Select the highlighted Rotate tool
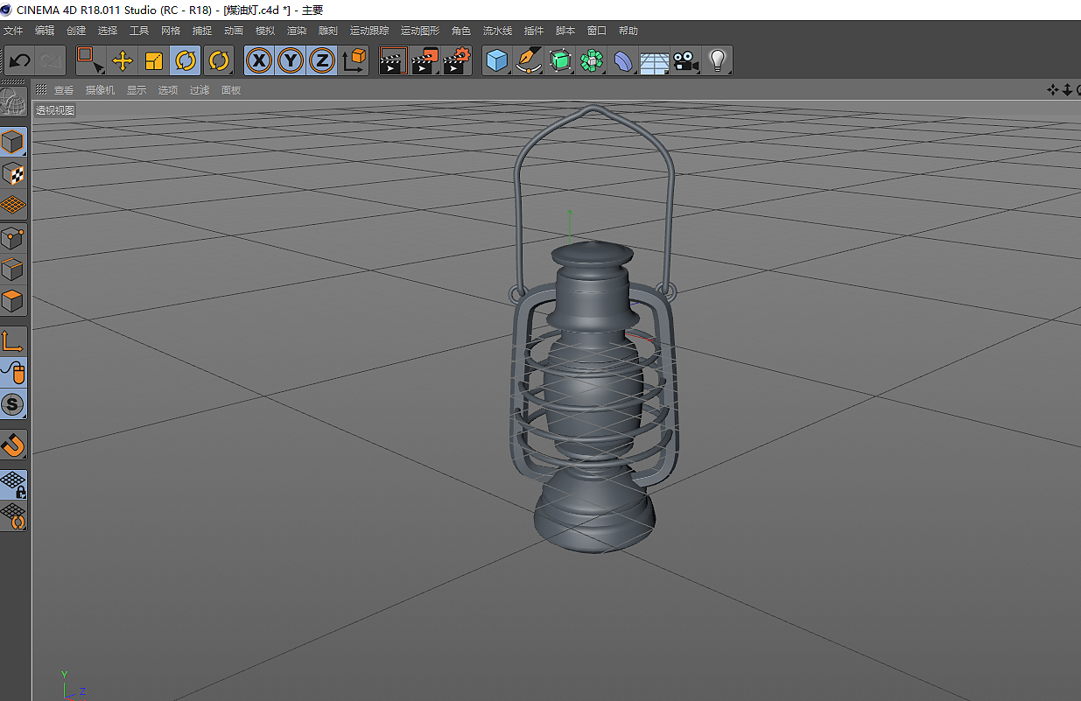 pyautogui.click(x=186, y=60)
